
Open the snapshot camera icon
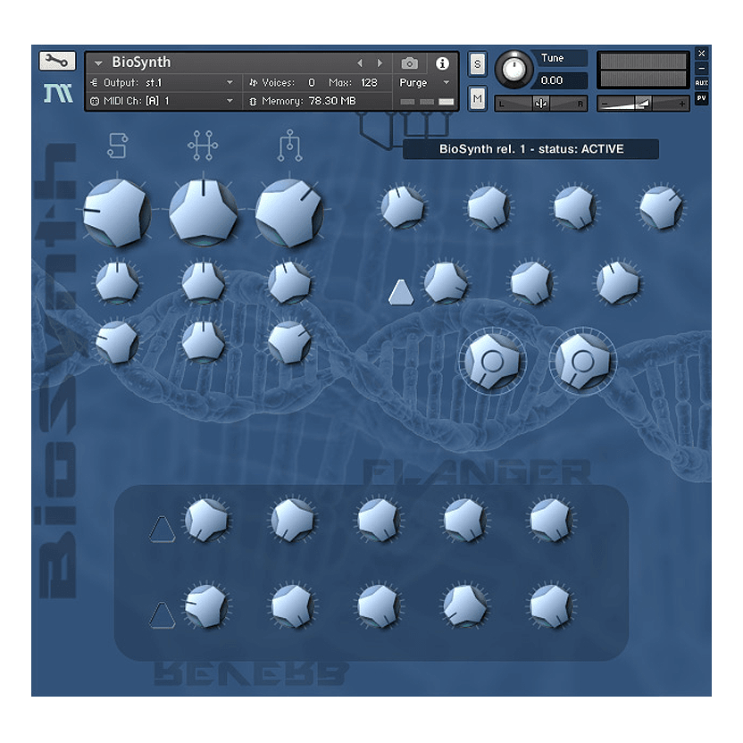[408, 63]
